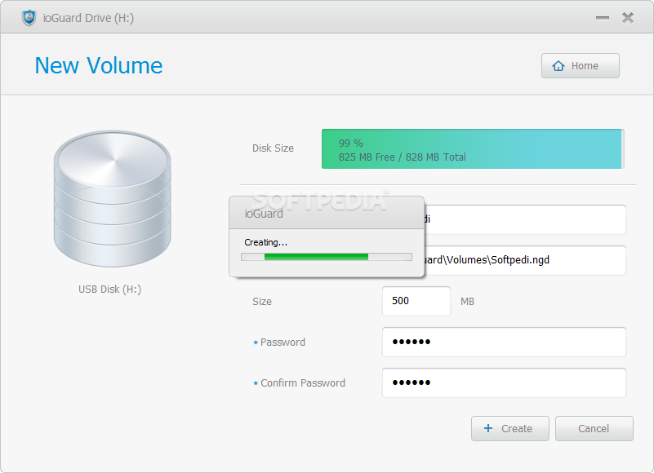This screenshot has width=654, height=473.
Task: Click the 'ioGuard Drive (H:)' window title
Action: (x=88, y=18)
